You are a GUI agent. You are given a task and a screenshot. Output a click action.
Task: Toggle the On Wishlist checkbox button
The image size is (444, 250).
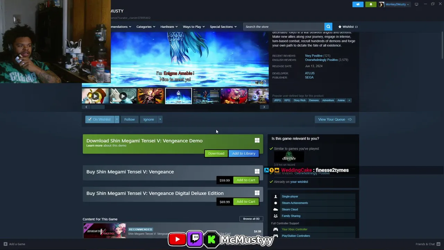(100, 119)
